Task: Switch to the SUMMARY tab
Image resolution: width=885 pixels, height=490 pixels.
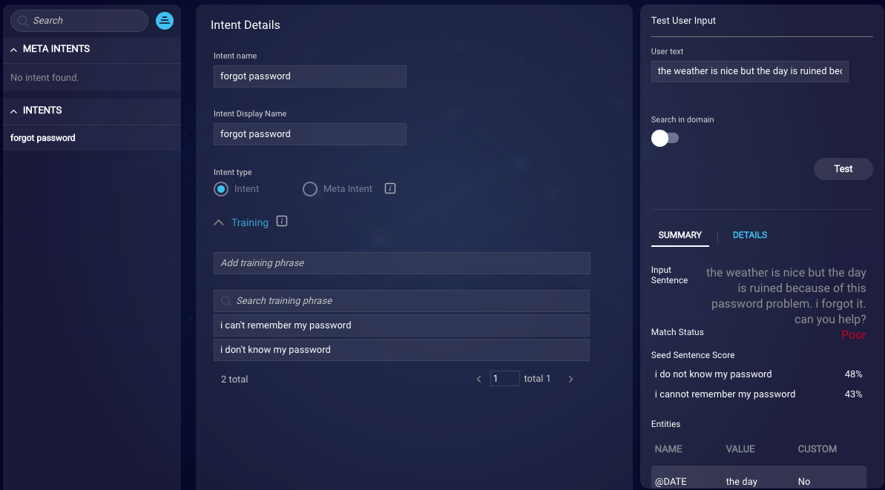Action: tap(680, 235)
